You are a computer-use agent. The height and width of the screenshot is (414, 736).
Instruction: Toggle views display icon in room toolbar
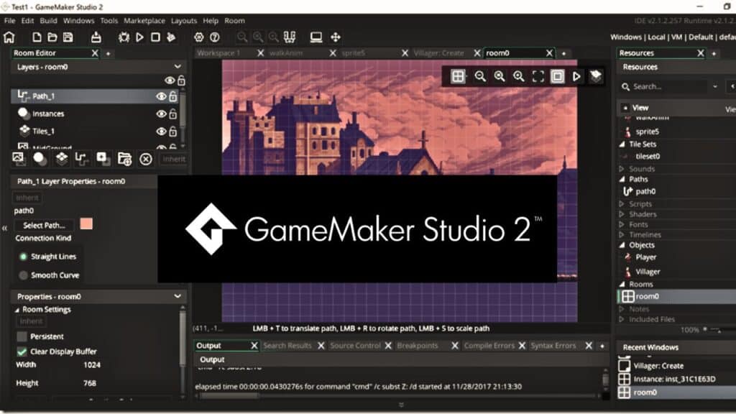[557, 76]
